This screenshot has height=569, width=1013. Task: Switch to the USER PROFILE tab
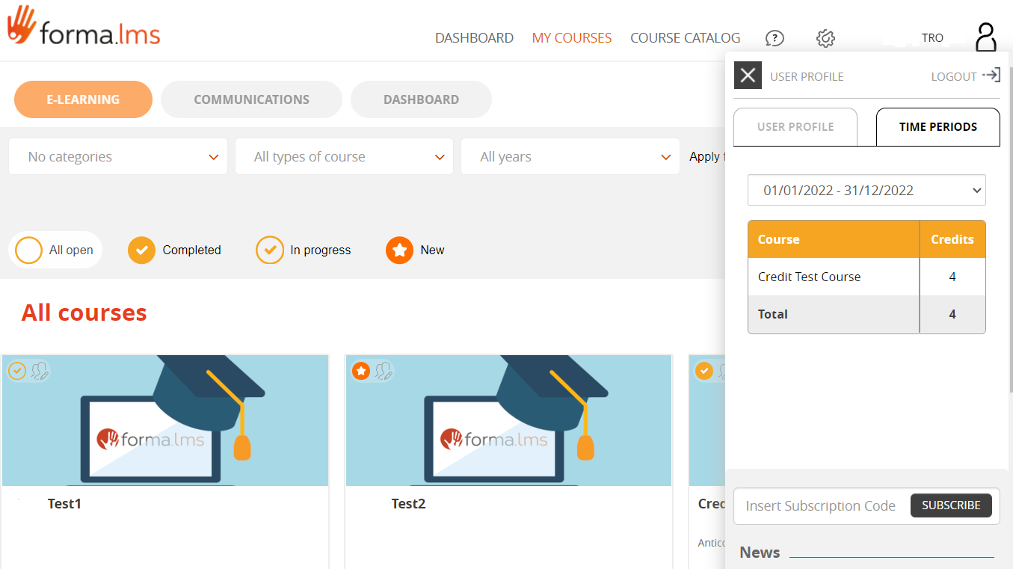795,126
